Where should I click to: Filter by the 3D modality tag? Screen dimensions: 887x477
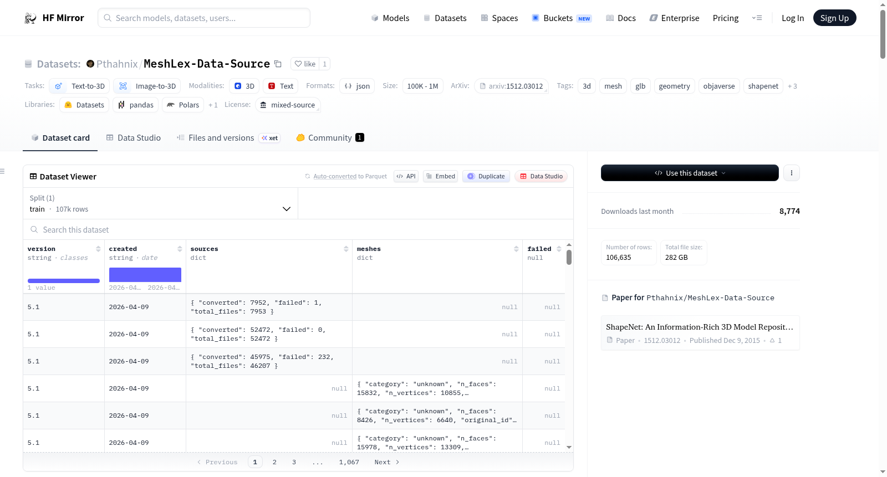(x=244, y=86)
